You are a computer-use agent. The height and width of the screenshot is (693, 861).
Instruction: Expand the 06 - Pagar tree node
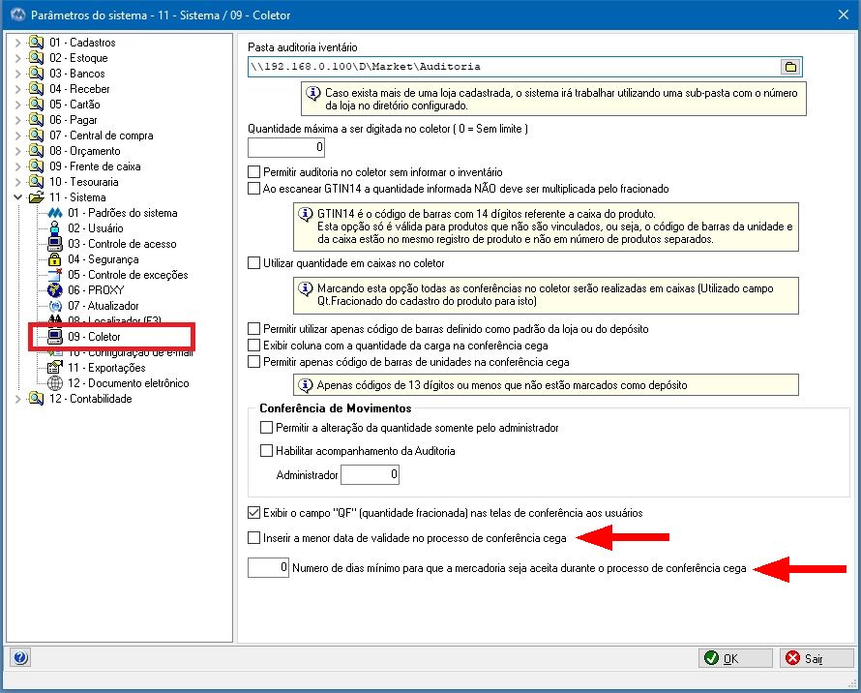click(17, 119)
